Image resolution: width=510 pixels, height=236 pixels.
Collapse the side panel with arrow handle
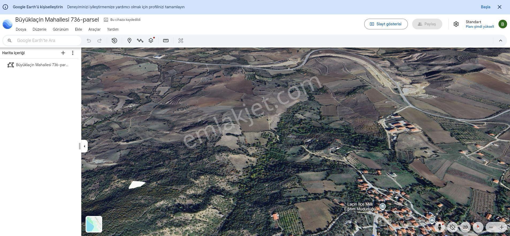click(85, 146)
